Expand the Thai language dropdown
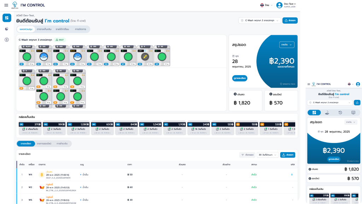 [266, 5]
